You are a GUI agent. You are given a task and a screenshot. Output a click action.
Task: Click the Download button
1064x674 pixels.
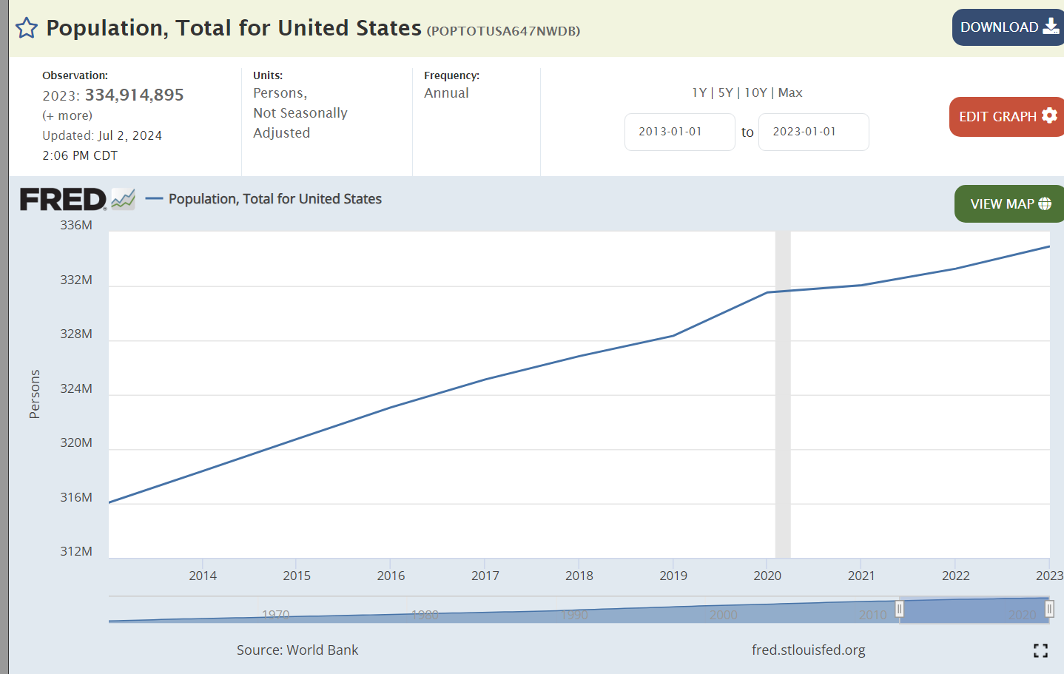1009,27
